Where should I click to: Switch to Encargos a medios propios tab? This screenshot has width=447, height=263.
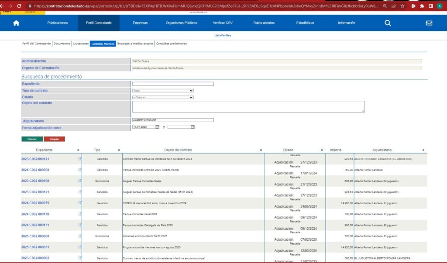point(135,44)
